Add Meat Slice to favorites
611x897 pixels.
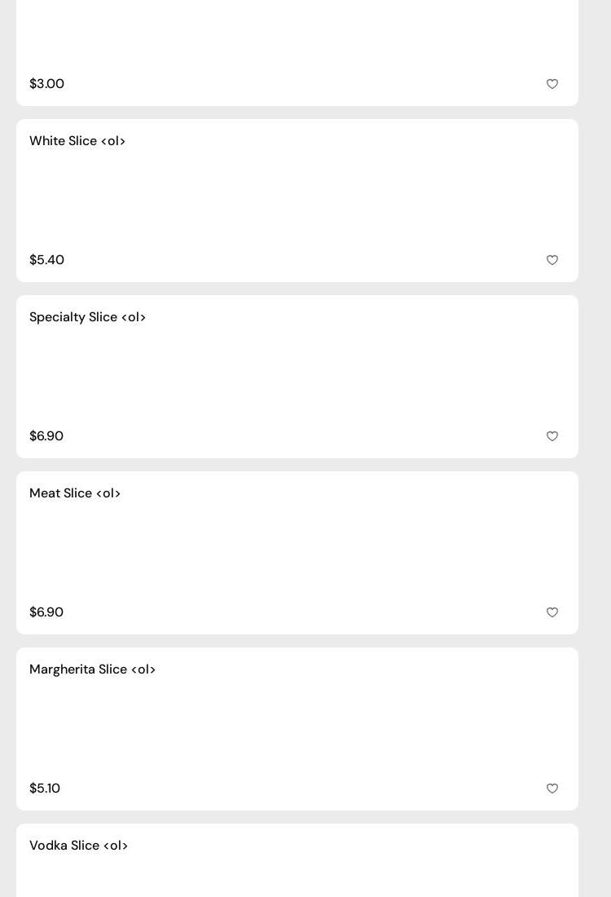click(x=552, y=612)
